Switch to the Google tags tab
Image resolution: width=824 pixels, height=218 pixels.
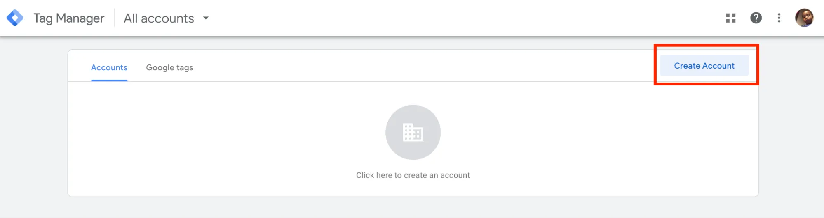(x=169, y=67)
